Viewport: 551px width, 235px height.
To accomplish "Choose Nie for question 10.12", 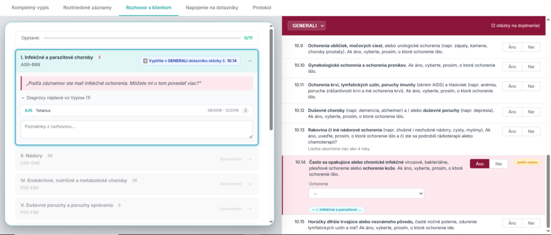I will [x=531, y=112].
